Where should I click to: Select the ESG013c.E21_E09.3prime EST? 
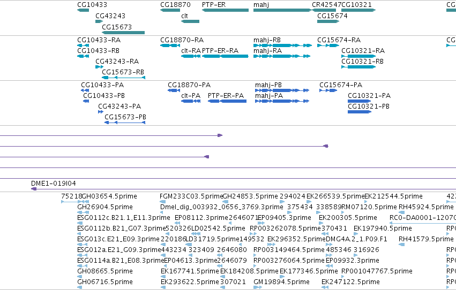tap(118, 239)
